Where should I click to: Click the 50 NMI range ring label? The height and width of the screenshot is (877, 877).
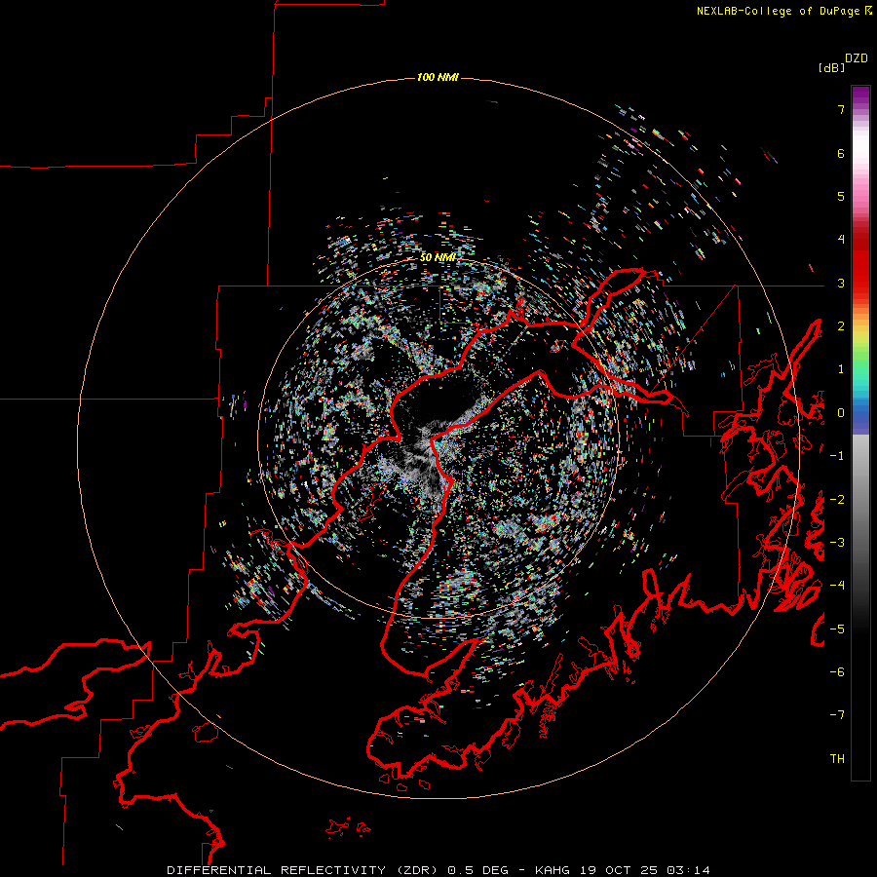[x=438, y=257]
